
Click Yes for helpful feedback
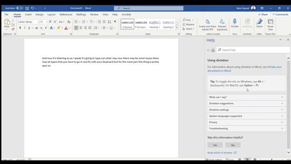[x=215, y=145]
